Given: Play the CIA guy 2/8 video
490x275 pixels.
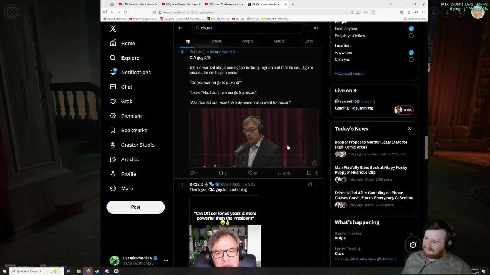Looking at the screenshot, I should coord(254,138).
